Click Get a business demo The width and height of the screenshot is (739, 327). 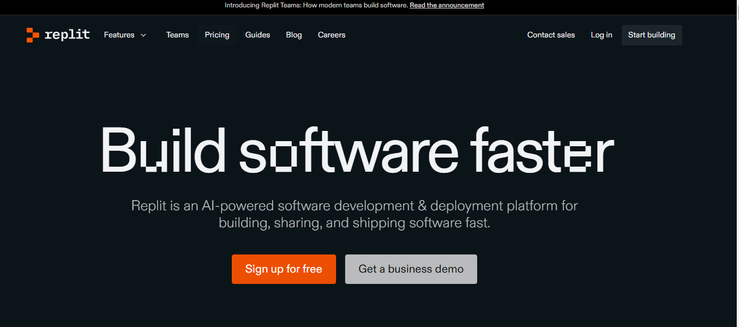coord(411,269)
